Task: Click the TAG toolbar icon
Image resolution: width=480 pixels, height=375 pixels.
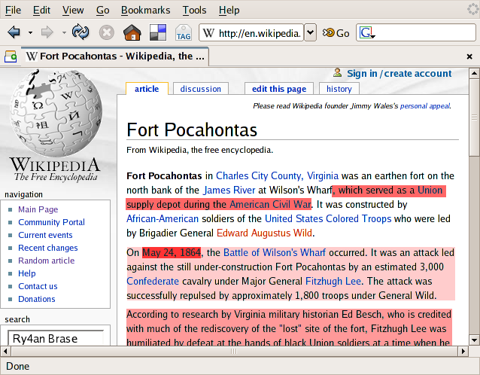Action: click(184, 33)
